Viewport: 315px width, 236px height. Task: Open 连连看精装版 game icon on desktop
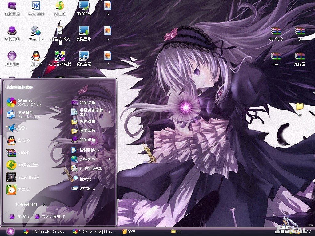(60, 57)
